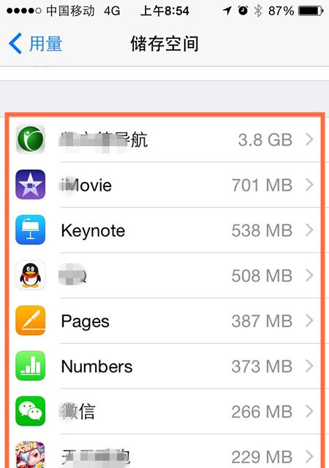The width and height of the screenshot is (329, 468).
Task: Expand the 3.8 GB row chevron
Action: [309, 140]
